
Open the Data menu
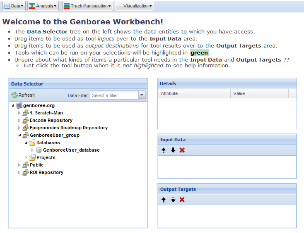pos(14,6)
